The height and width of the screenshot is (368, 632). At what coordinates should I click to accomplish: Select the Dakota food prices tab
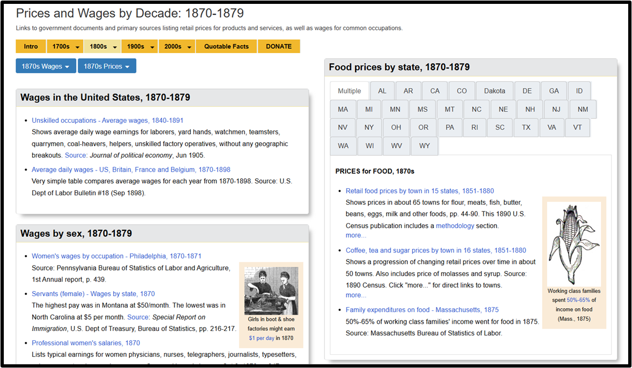pyautogui.click(x=494, y=91)
